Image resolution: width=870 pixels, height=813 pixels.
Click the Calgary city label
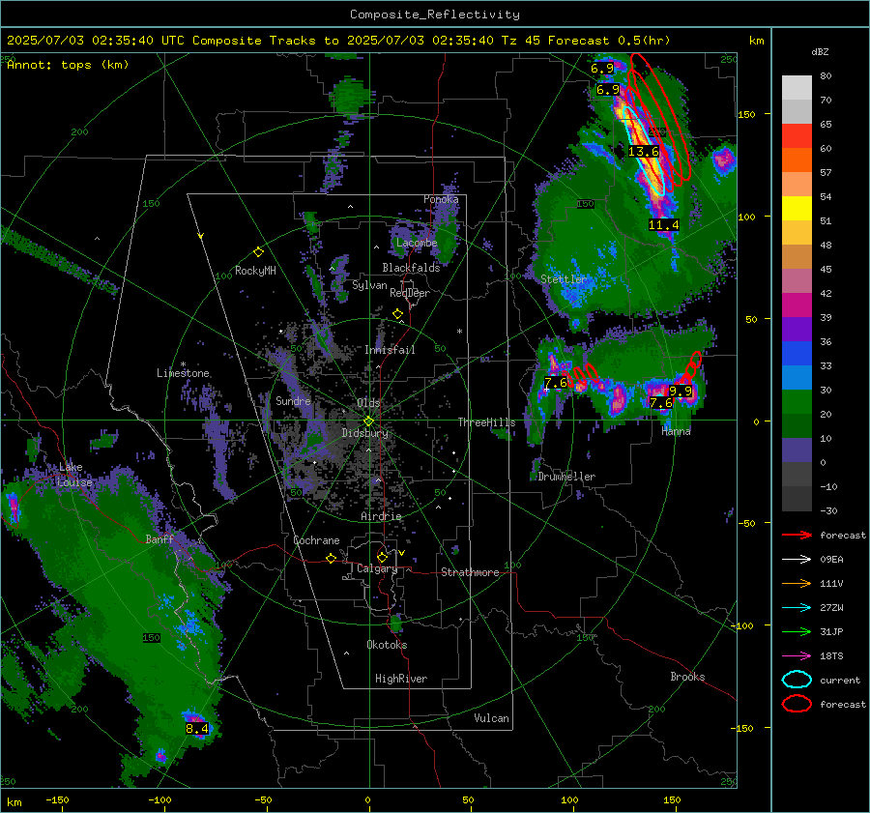tap(377, 568)
